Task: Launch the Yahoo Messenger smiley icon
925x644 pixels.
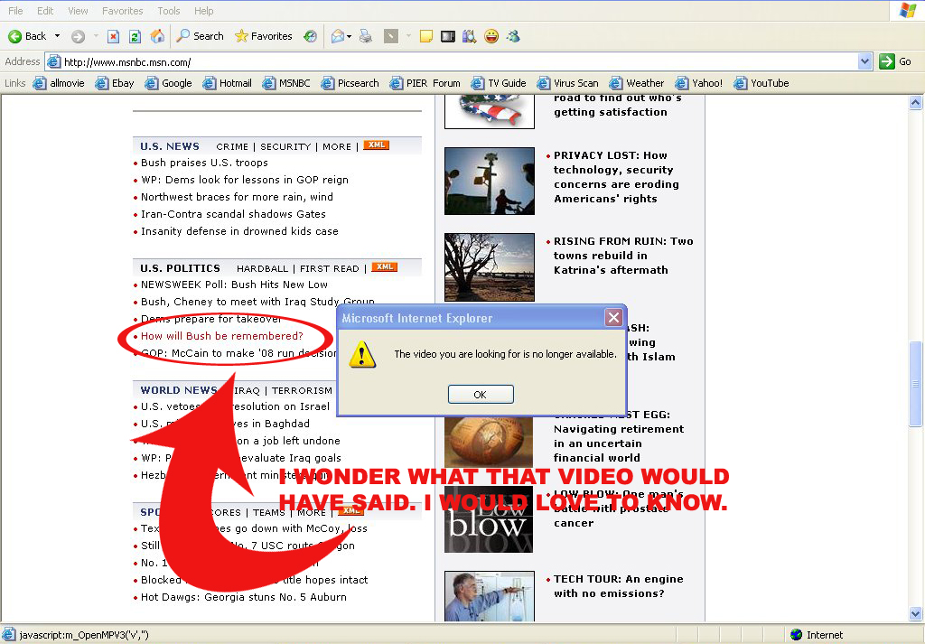Action: click(491, 36)
